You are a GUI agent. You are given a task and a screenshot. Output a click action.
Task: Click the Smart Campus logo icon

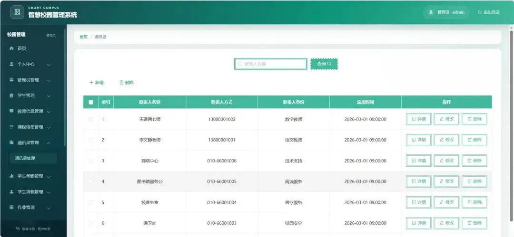tap(17, 12)
